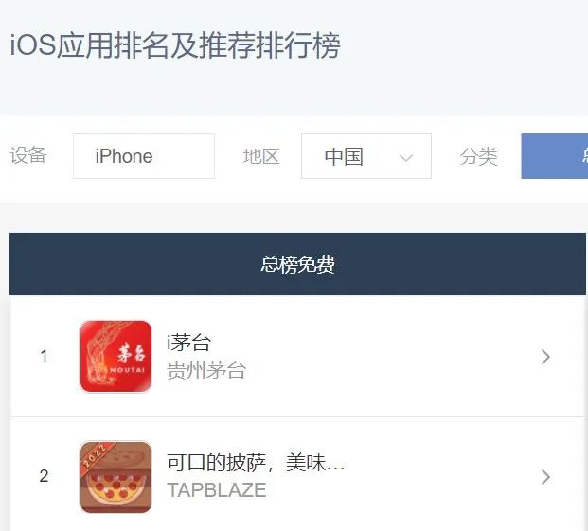This screenshot has width=588, height=531.
Task: Expand the 中国 region dropdown
Action: point(366,156)
